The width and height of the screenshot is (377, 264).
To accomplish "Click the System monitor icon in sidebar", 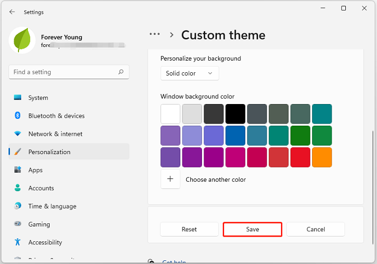I will tap(18, 98).
